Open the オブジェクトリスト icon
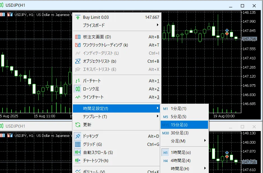The image size is (263, 173). [78, 61]
